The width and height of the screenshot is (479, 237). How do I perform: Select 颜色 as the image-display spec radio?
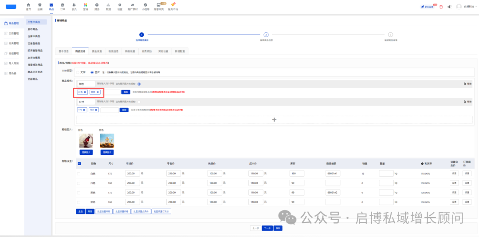click(x=139, y=84)
